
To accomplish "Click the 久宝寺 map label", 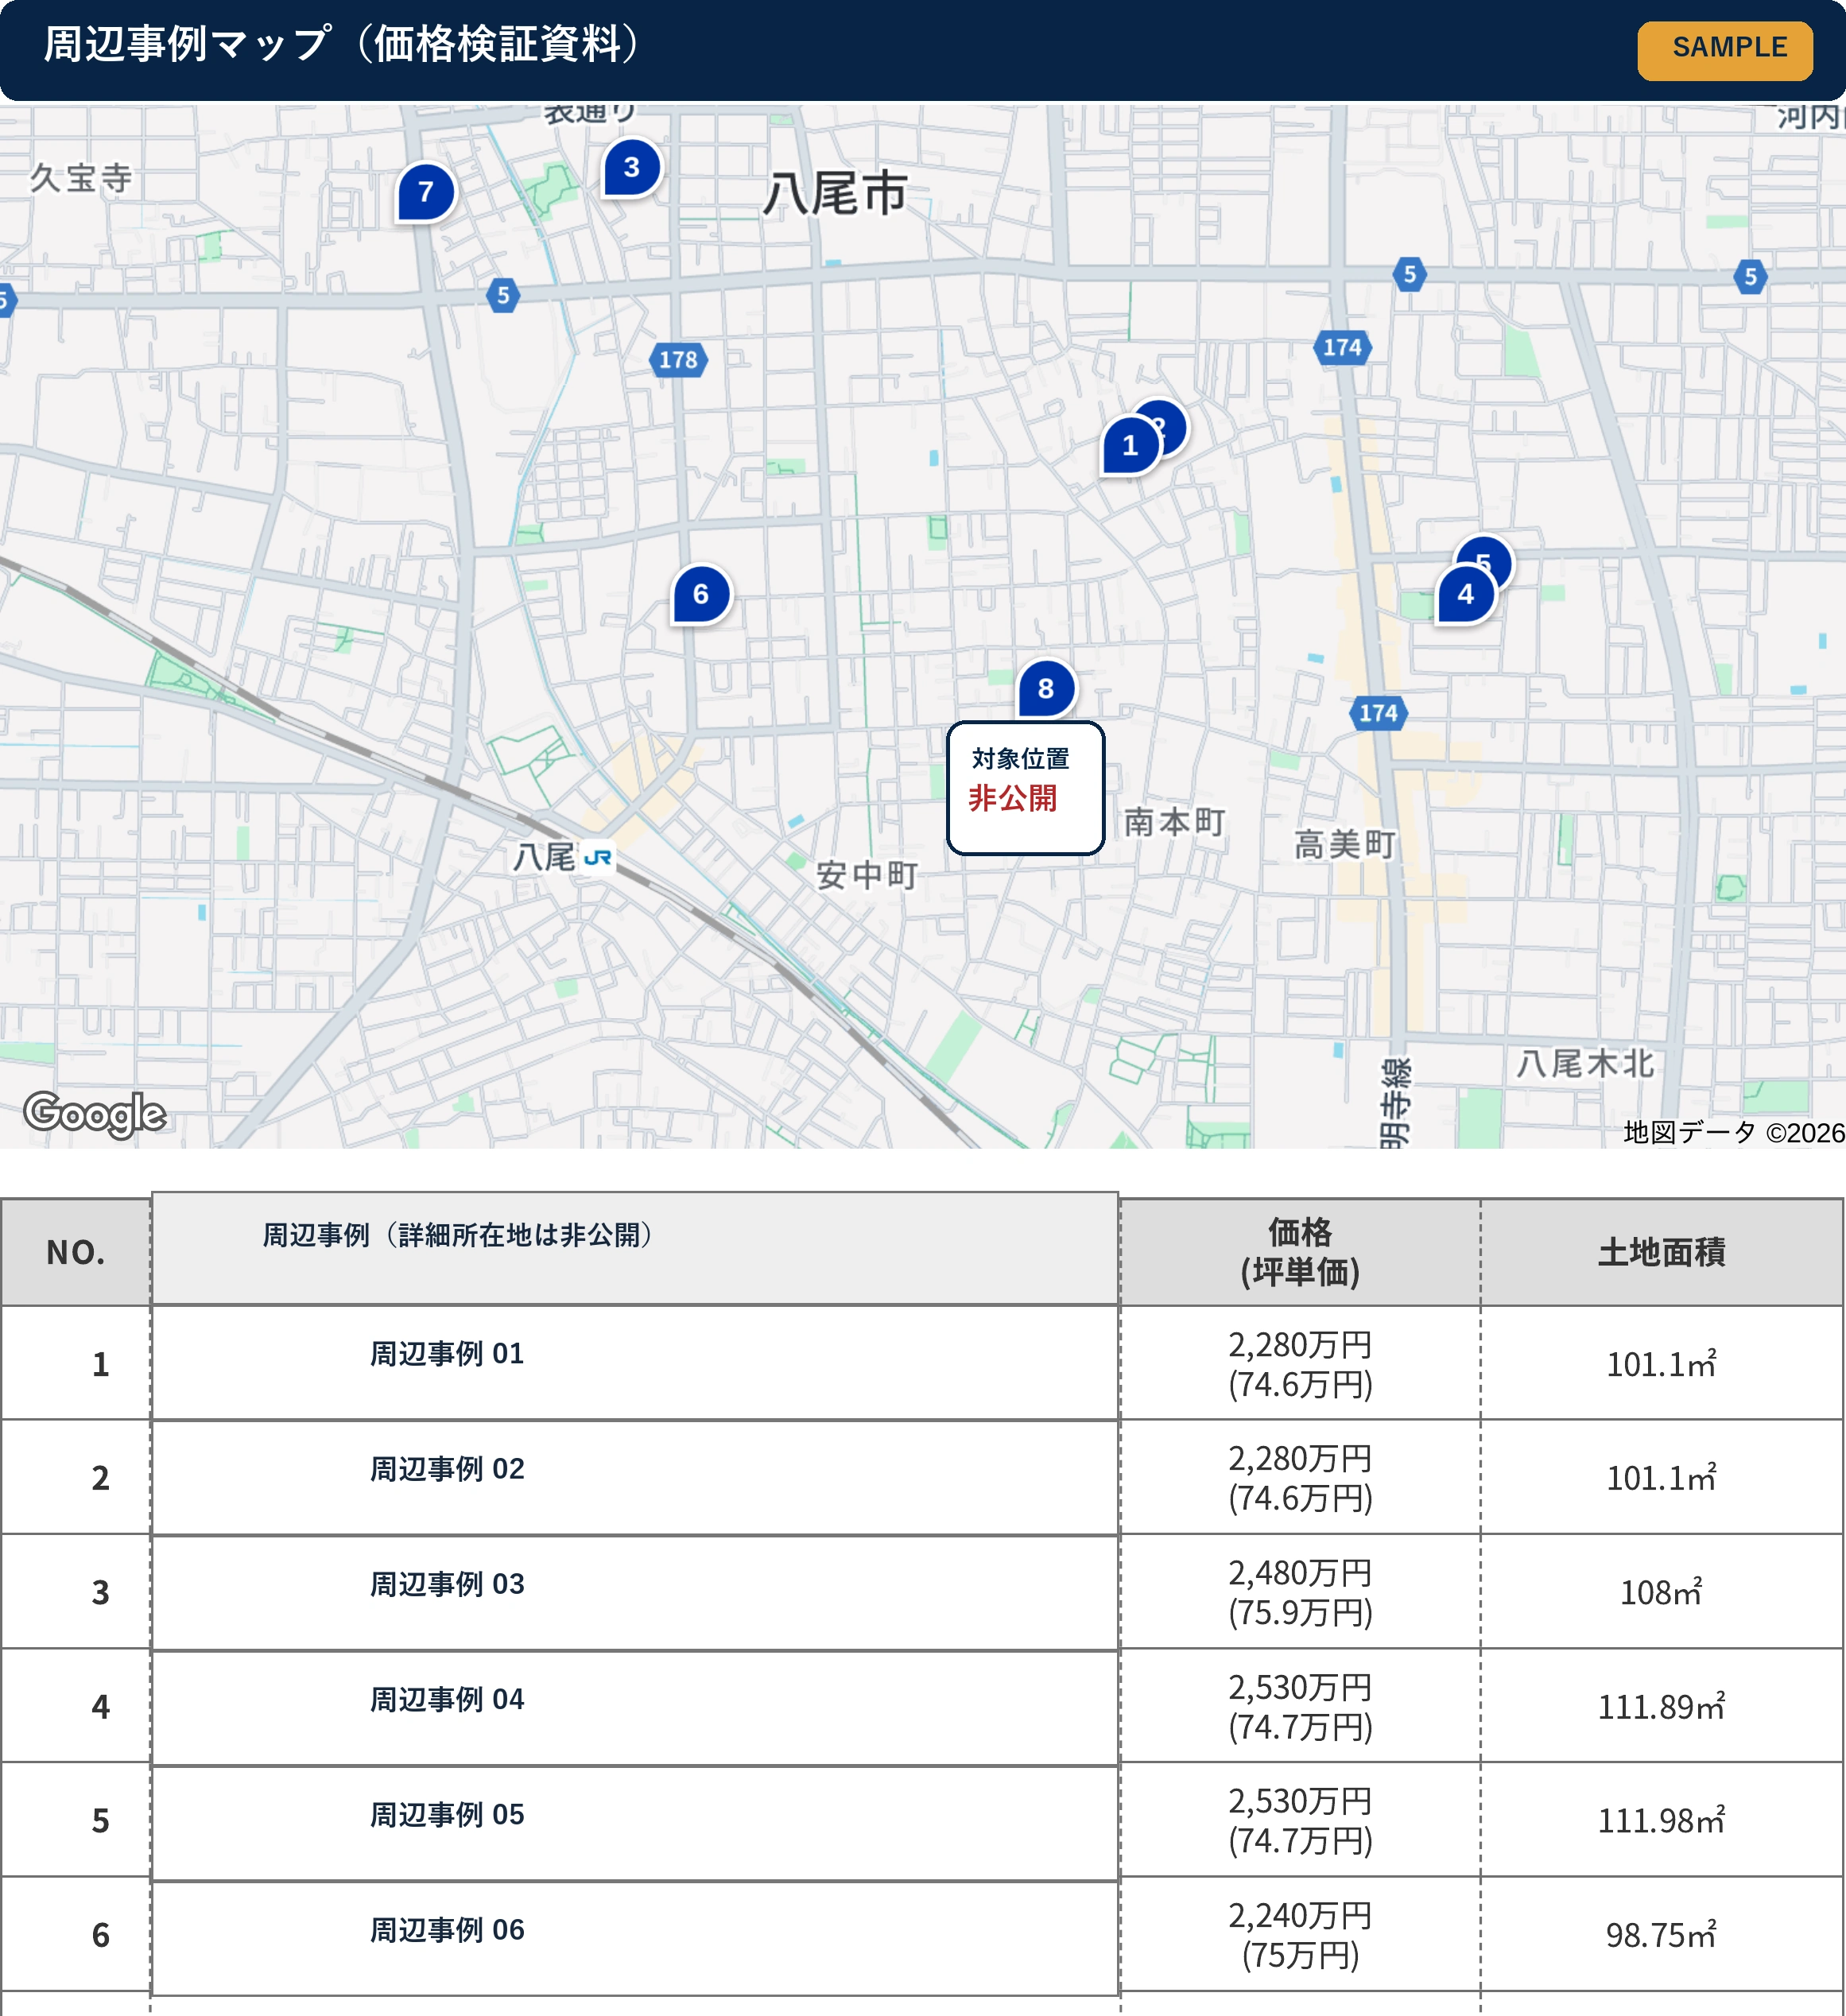I will pos(81,179).
